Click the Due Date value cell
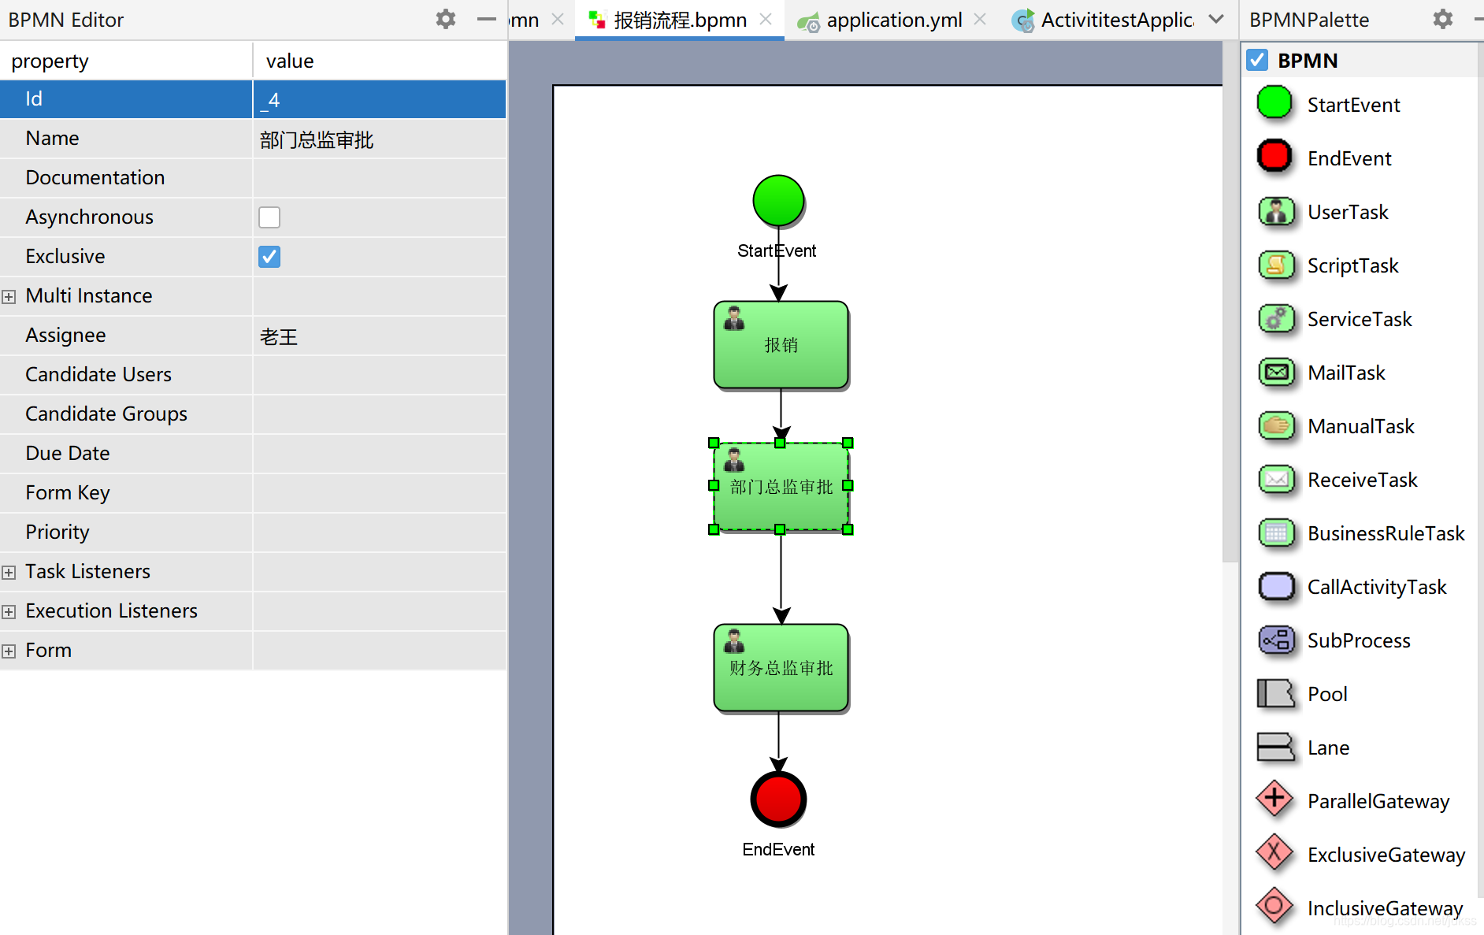 pyautogui.click(x=380, y=454)
